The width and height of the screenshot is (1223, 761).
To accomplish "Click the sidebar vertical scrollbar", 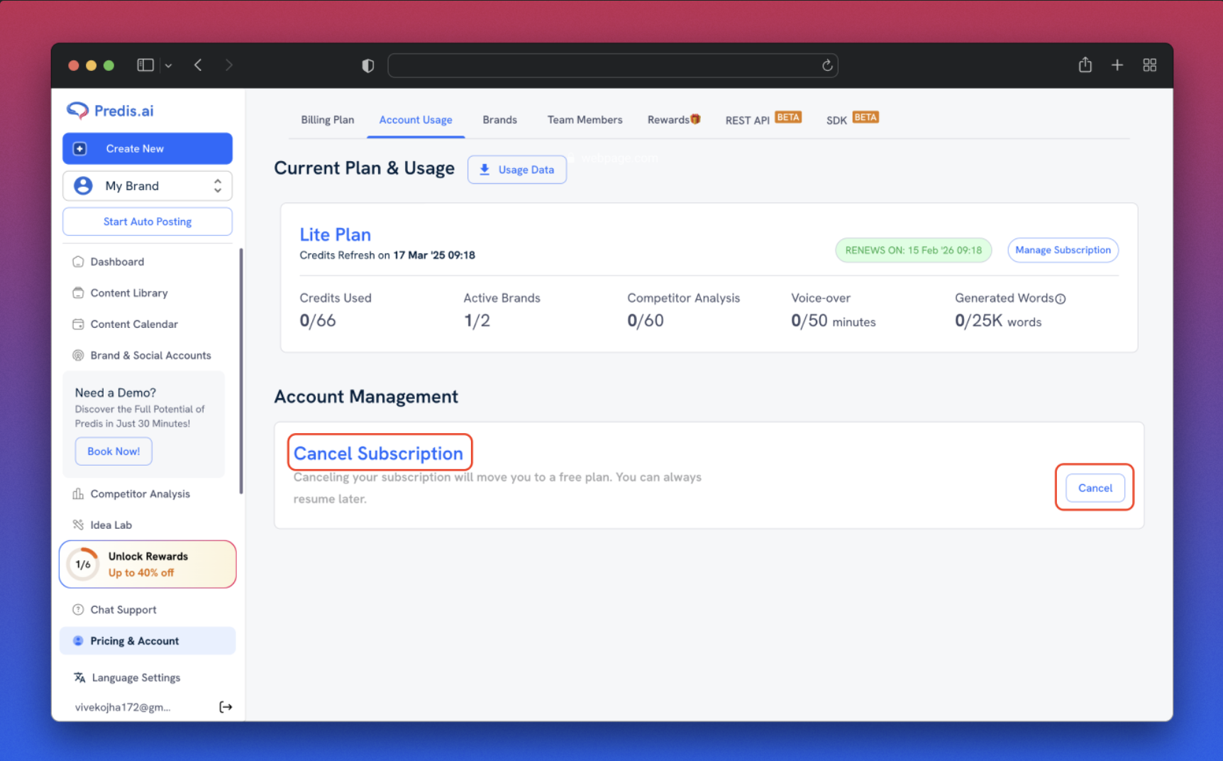I will click(241, 371).
